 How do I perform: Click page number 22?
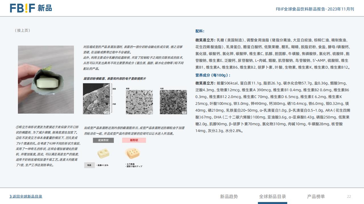point(349,197)
